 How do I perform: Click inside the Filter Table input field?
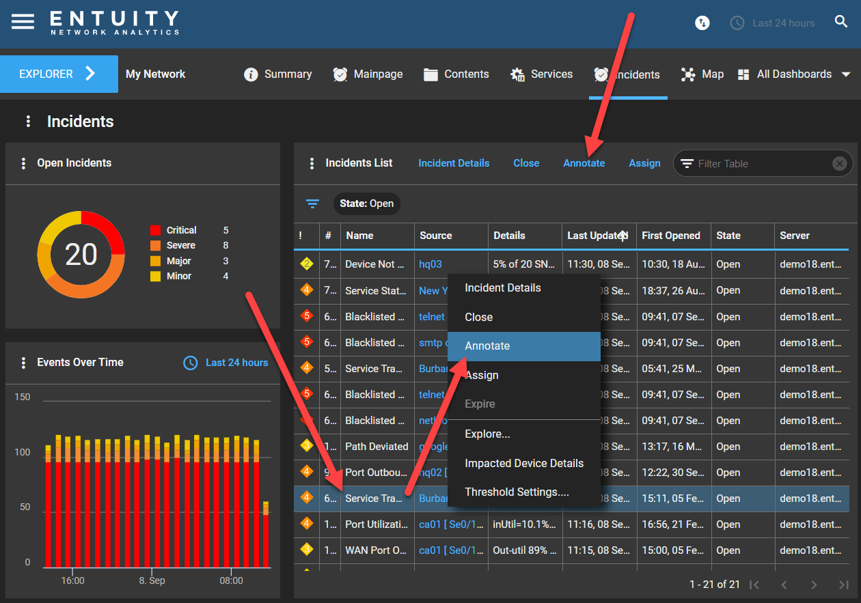(x=752, y=163)
